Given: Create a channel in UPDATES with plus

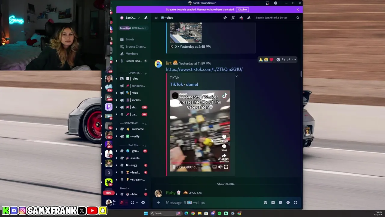Looking at the screenshot, I should click(x=146, y=73).
